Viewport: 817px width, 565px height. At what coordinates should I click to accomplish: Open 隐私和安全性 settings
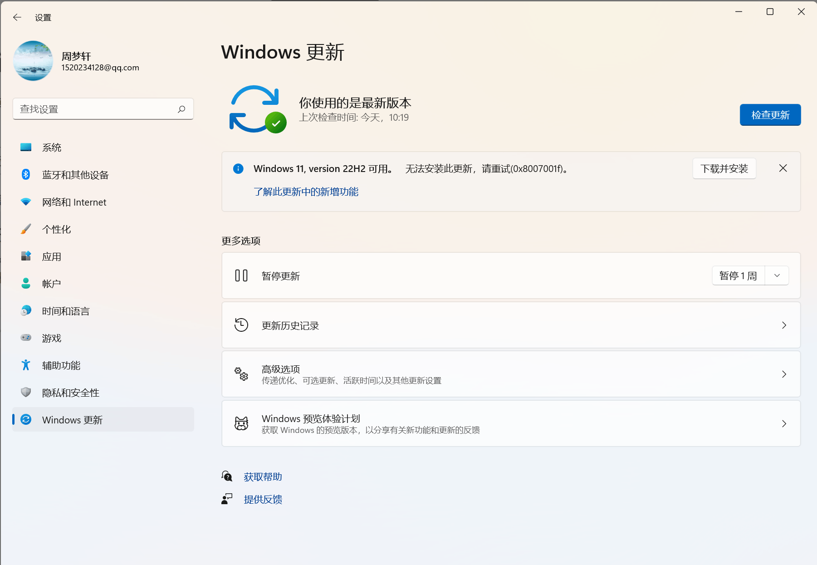click(x=103, y=393)
